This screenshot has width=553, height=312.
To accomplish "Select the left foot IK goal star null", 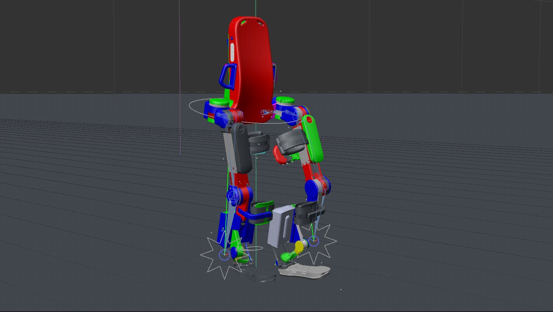I will [x=201, y=255].
